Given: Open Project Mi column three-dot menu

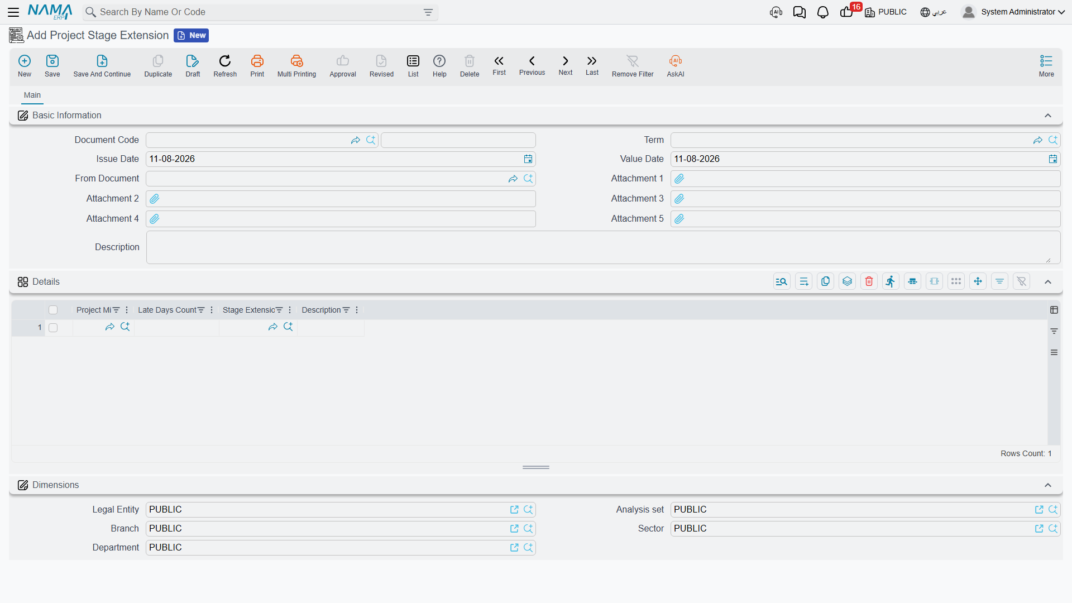Looking at the screenshot, I should (x=127, y=310).
